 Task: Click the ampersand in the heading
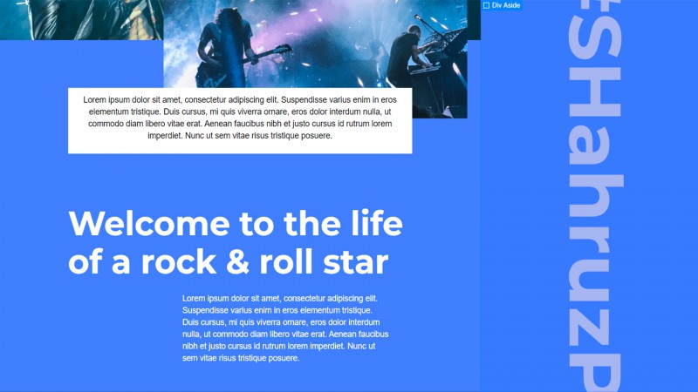tap(237, 262)
